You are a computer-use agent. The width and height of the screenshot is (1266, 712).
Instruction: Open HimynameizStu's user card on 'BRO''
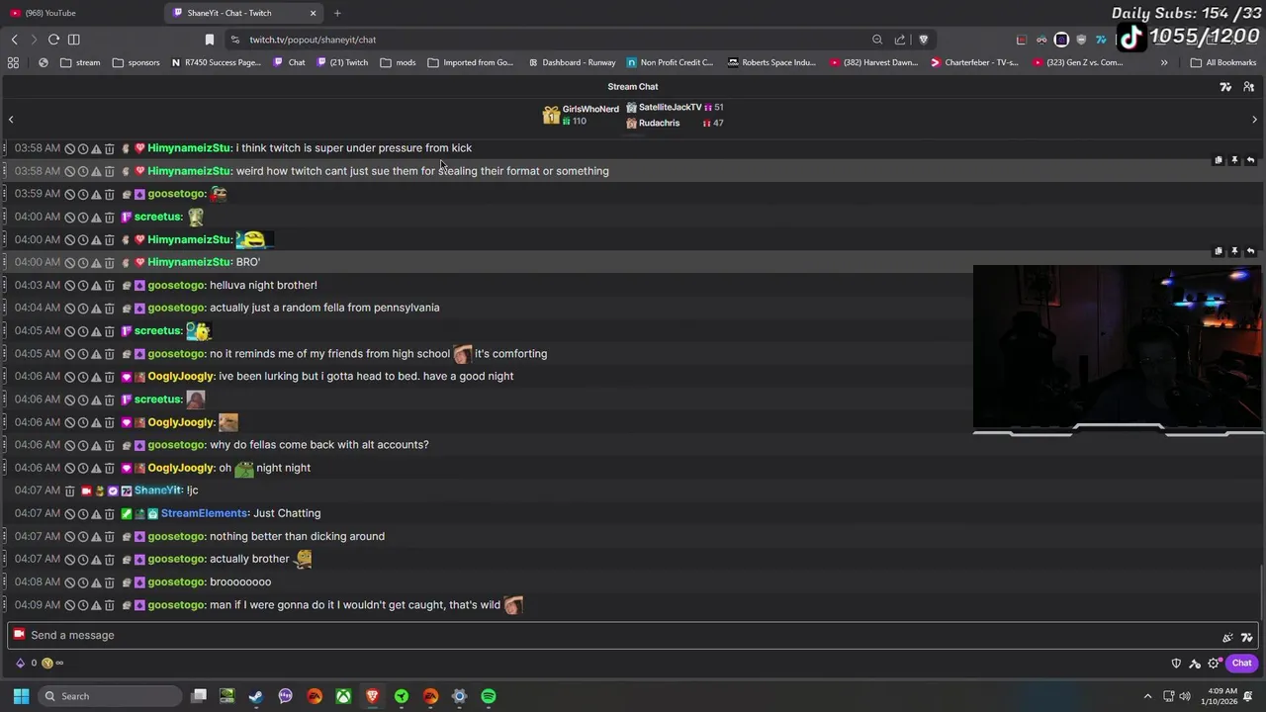[189, 262]
